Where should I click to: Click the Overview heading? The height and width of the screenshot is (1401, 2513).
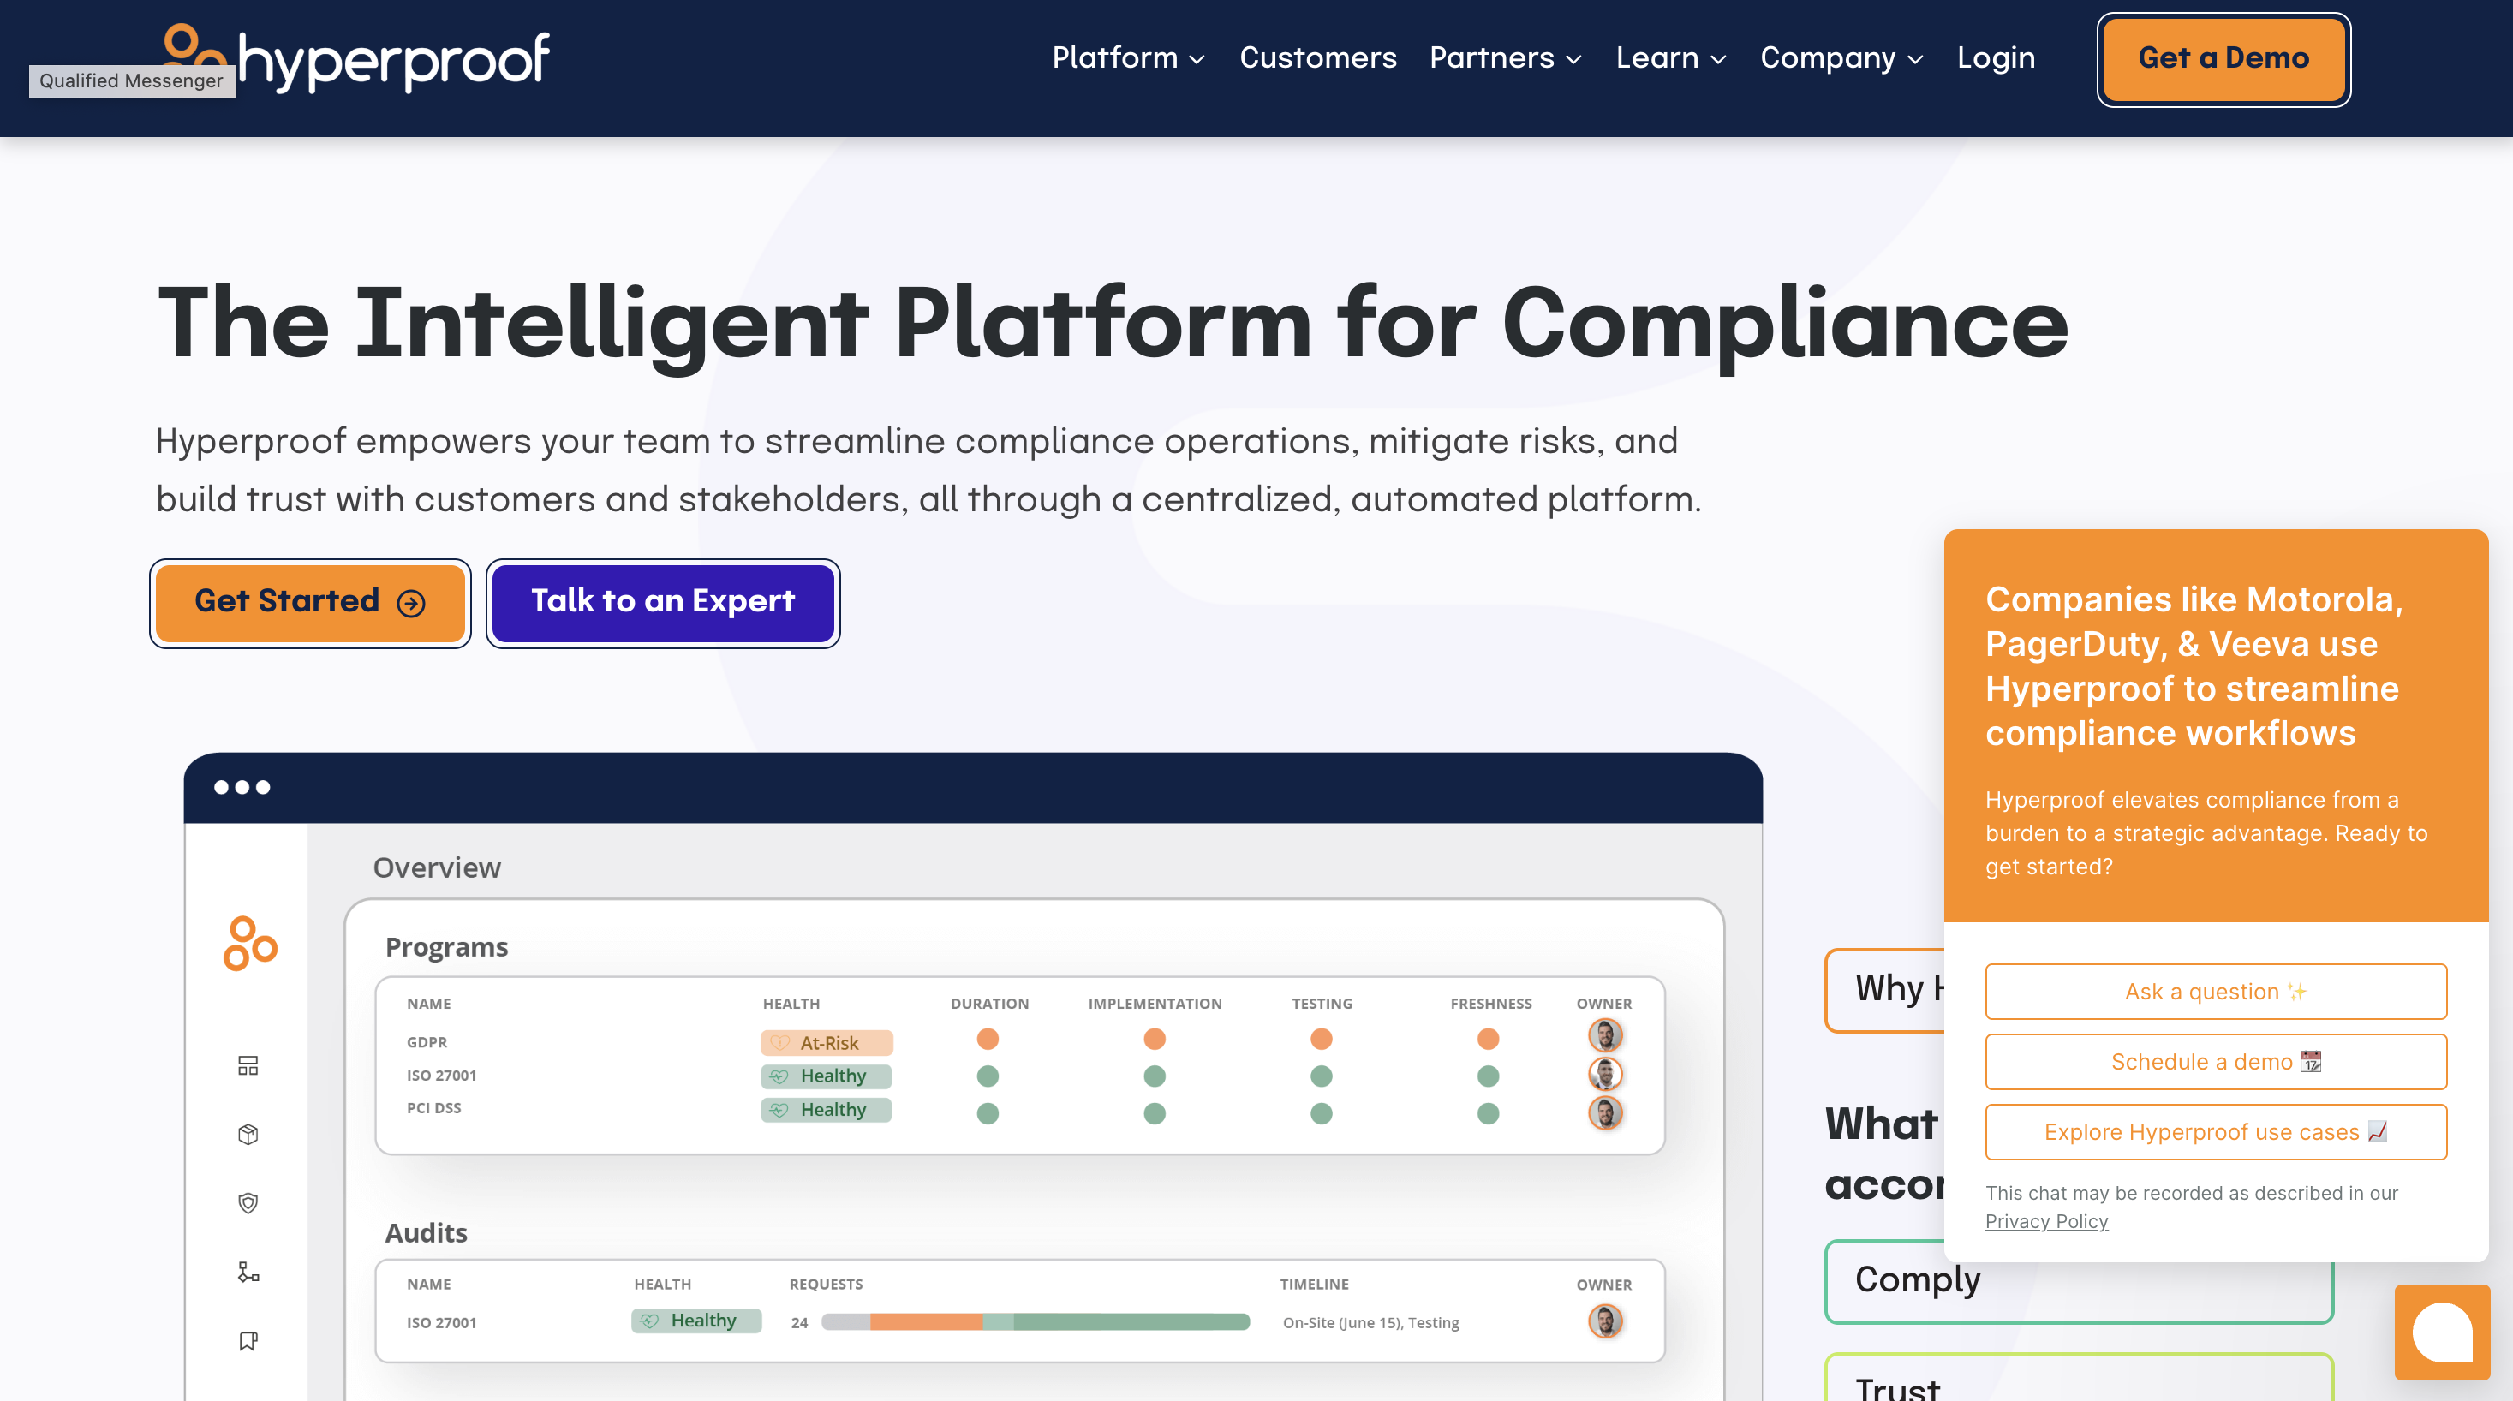(x=437, y=867)
